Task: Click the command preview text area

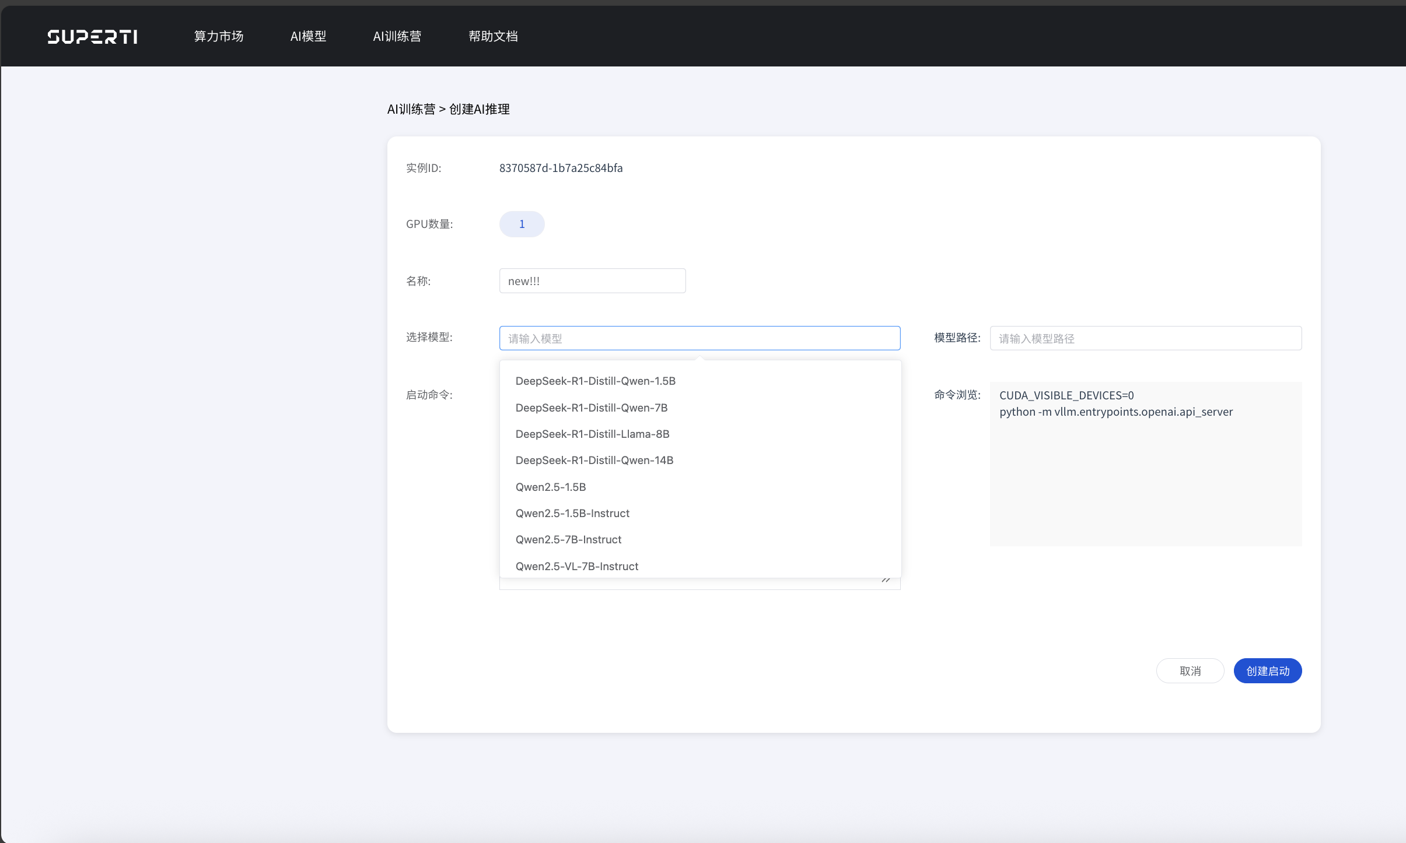Action: (1146, 464)
